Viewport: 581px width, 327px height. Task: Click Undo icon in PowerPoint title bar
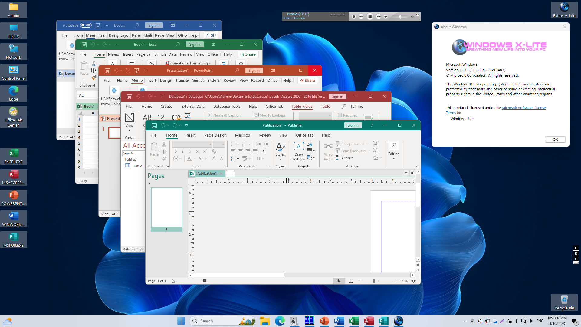click(x=116, y=71)
